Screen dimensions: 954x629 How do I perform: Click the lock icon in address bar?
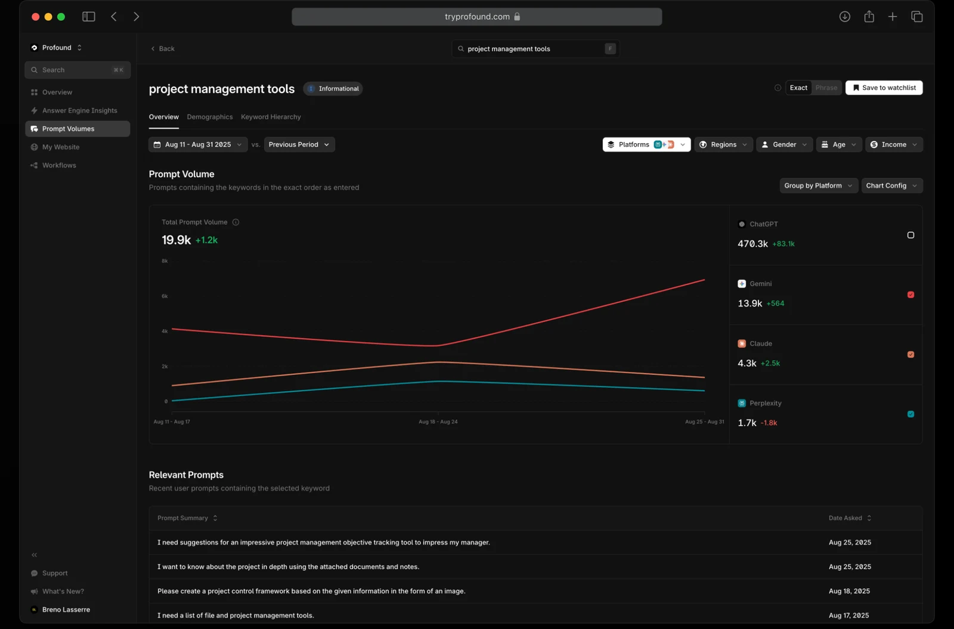pyautogui.click(x=517, y=17)
